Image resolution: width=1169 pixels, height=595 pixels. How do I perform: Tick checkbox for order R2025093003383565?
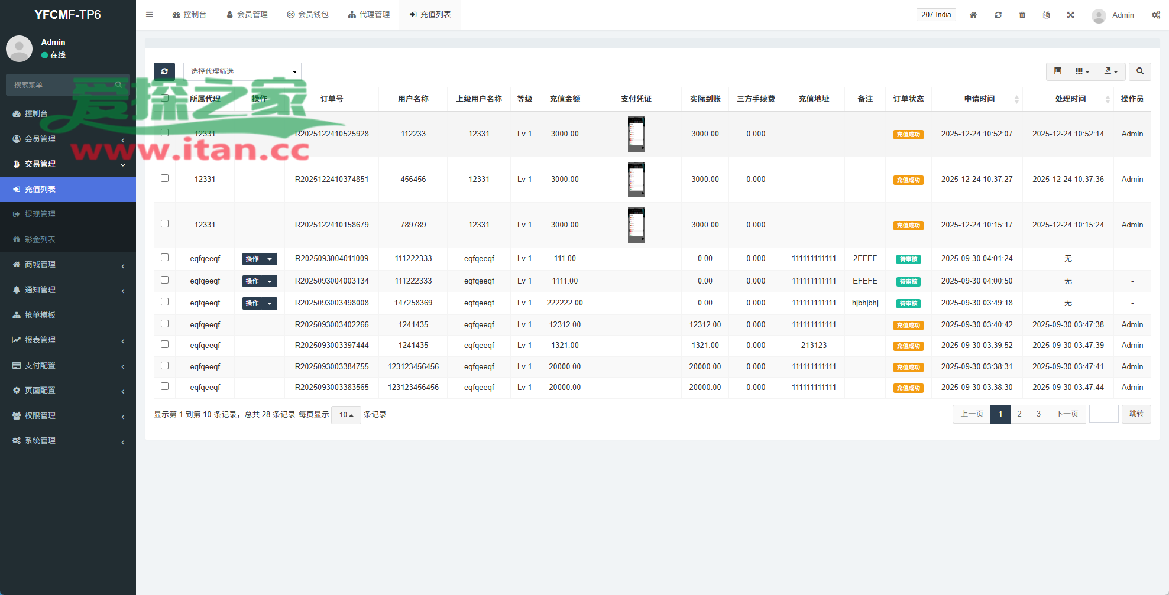point(165,386)
